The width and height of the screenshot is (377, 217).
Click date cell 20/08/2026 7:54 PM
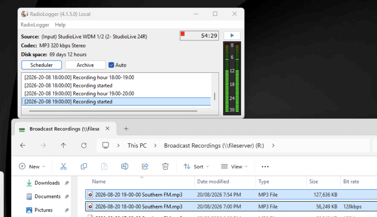tap(219, 195)
